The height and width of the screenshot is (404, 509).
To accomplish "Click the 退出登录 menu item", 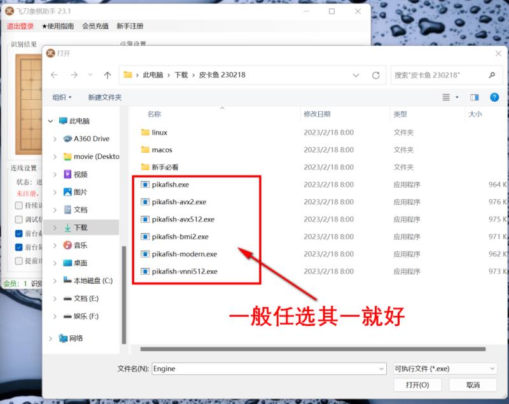I will click(x=20, y=26).
